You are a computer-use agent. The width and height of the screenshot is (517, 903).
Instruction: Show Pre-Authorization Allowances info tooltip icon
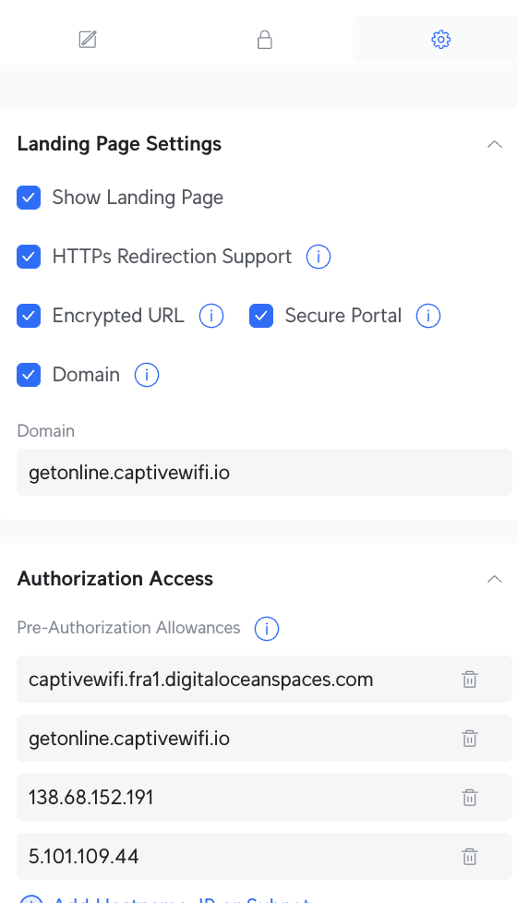pos(267,628)
